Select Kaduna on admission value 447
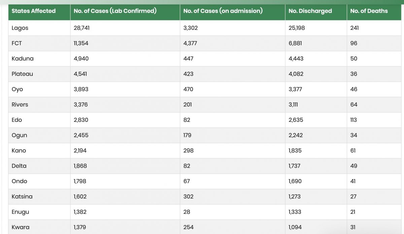404x234 pixels. (189, 59)
